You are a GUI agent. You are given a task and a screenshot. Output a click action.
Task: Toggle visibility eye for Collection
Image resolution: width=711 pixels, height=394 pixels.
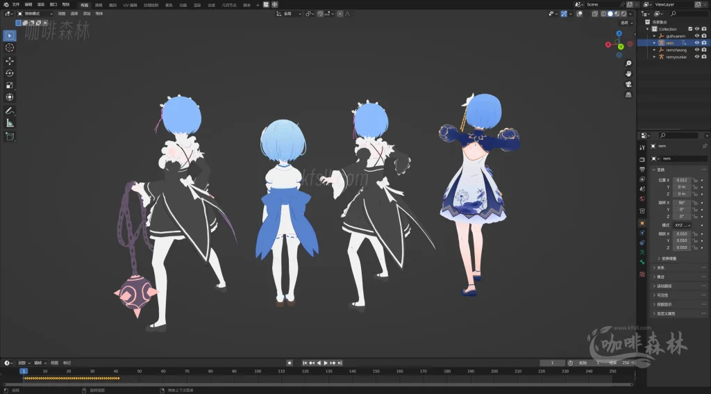697,28
